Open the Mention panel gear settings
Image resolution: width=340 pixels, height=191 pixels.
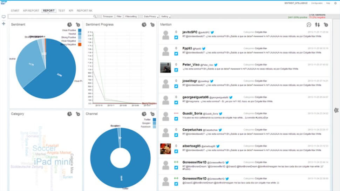tap(326, 25)
